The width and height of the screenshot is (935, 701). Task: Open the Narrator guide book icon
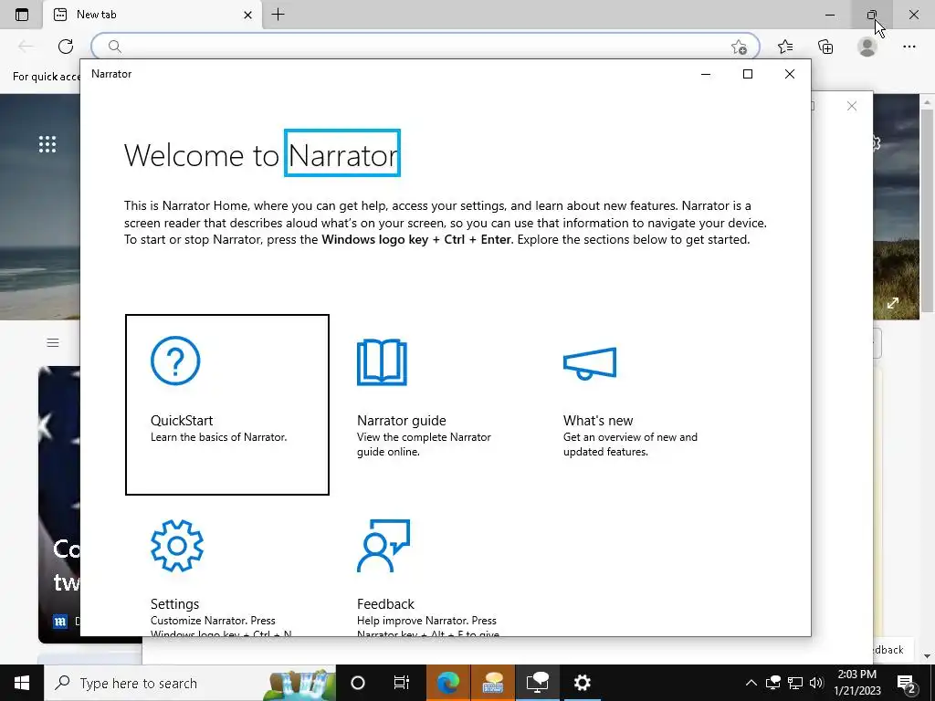tap(382, 362)
